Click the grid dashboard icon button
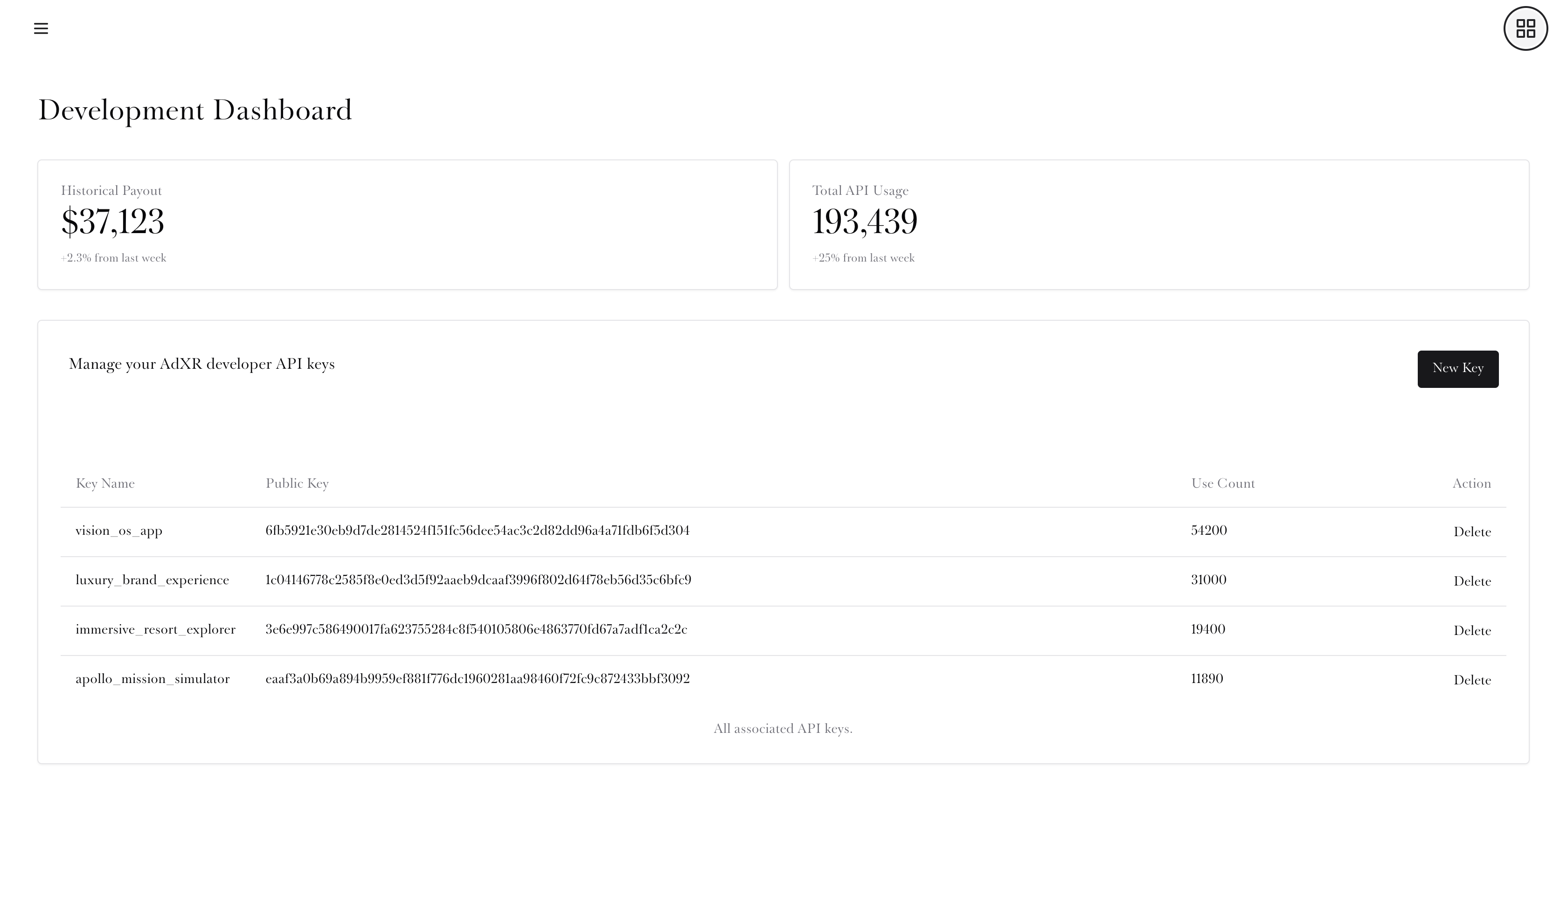The image size is (1567, 897). coord(1525,28)
